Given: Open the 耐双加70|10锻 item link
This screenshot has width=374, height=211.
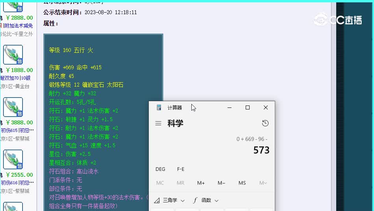Looking at the screenshot, I should pyautogui.click(x=15, y=78).
